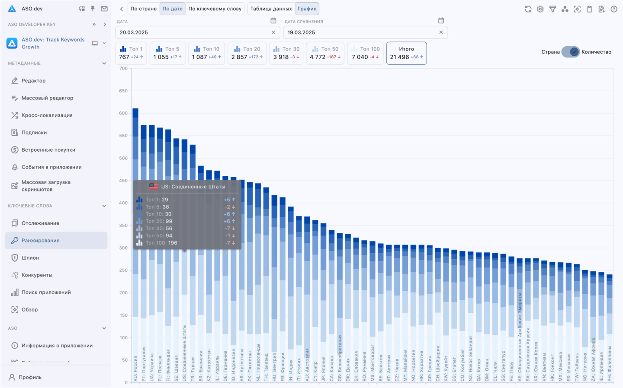
Task: Toggle the Страна/Количество switch
Action: click(x=570, y=52)
